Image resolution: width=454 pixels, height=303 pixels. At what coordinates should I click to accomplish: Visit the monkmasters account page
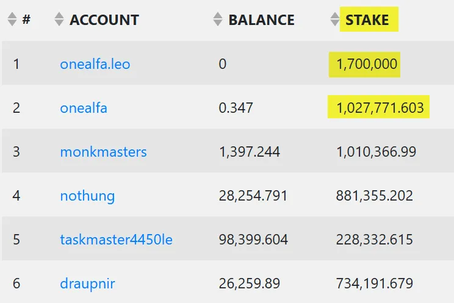click(103, 152)
